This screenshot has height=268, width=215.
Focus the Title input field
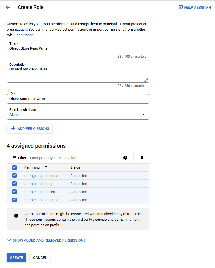pyautogui.click(x=78, y=48)
